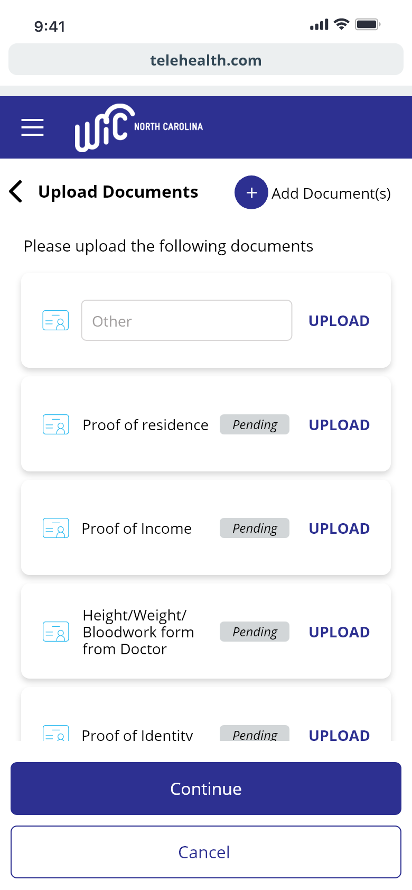Click the Proof of Income document icon
Viewport: 412px width, 890px height.
(55, 528)
